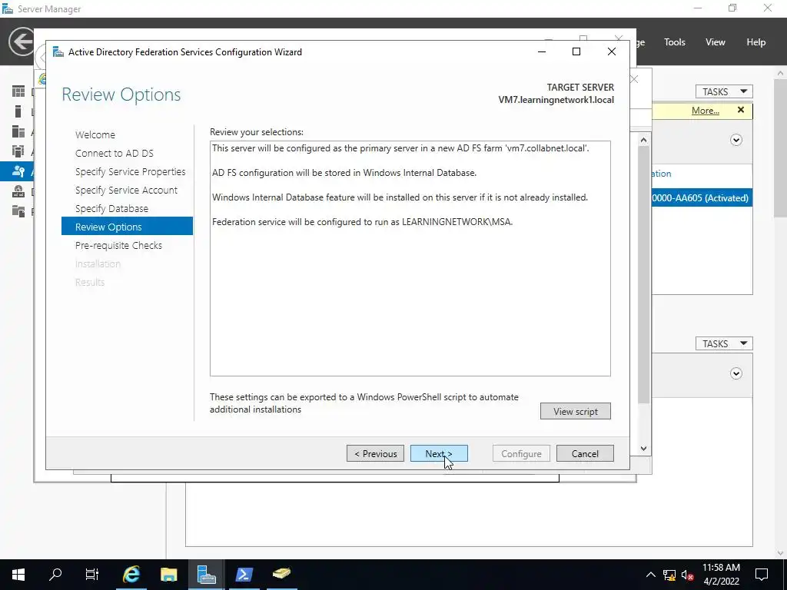Click the More... link in the notification bar

pyautogui.click(x=706, y=111)
